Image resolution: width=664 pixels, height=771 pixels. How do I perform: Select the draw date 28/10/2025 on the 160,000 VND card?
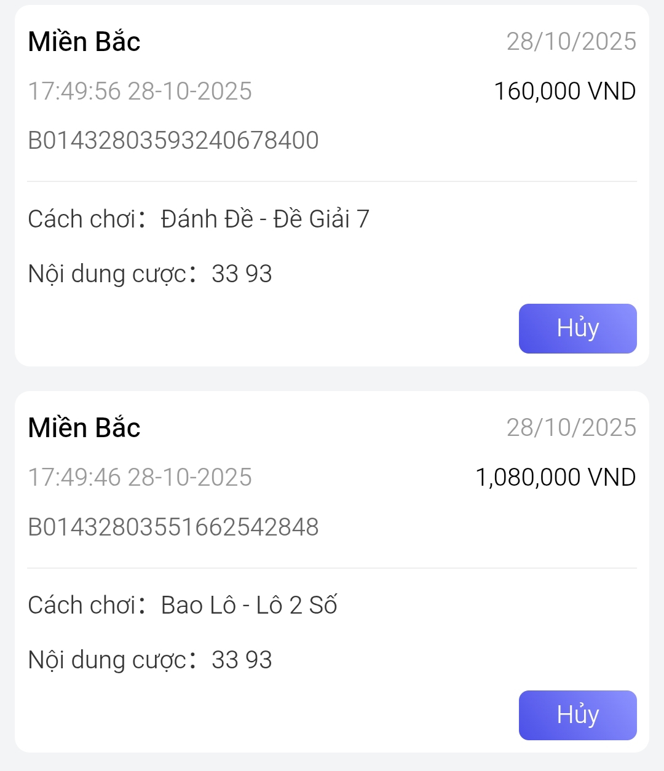point(571,42)
